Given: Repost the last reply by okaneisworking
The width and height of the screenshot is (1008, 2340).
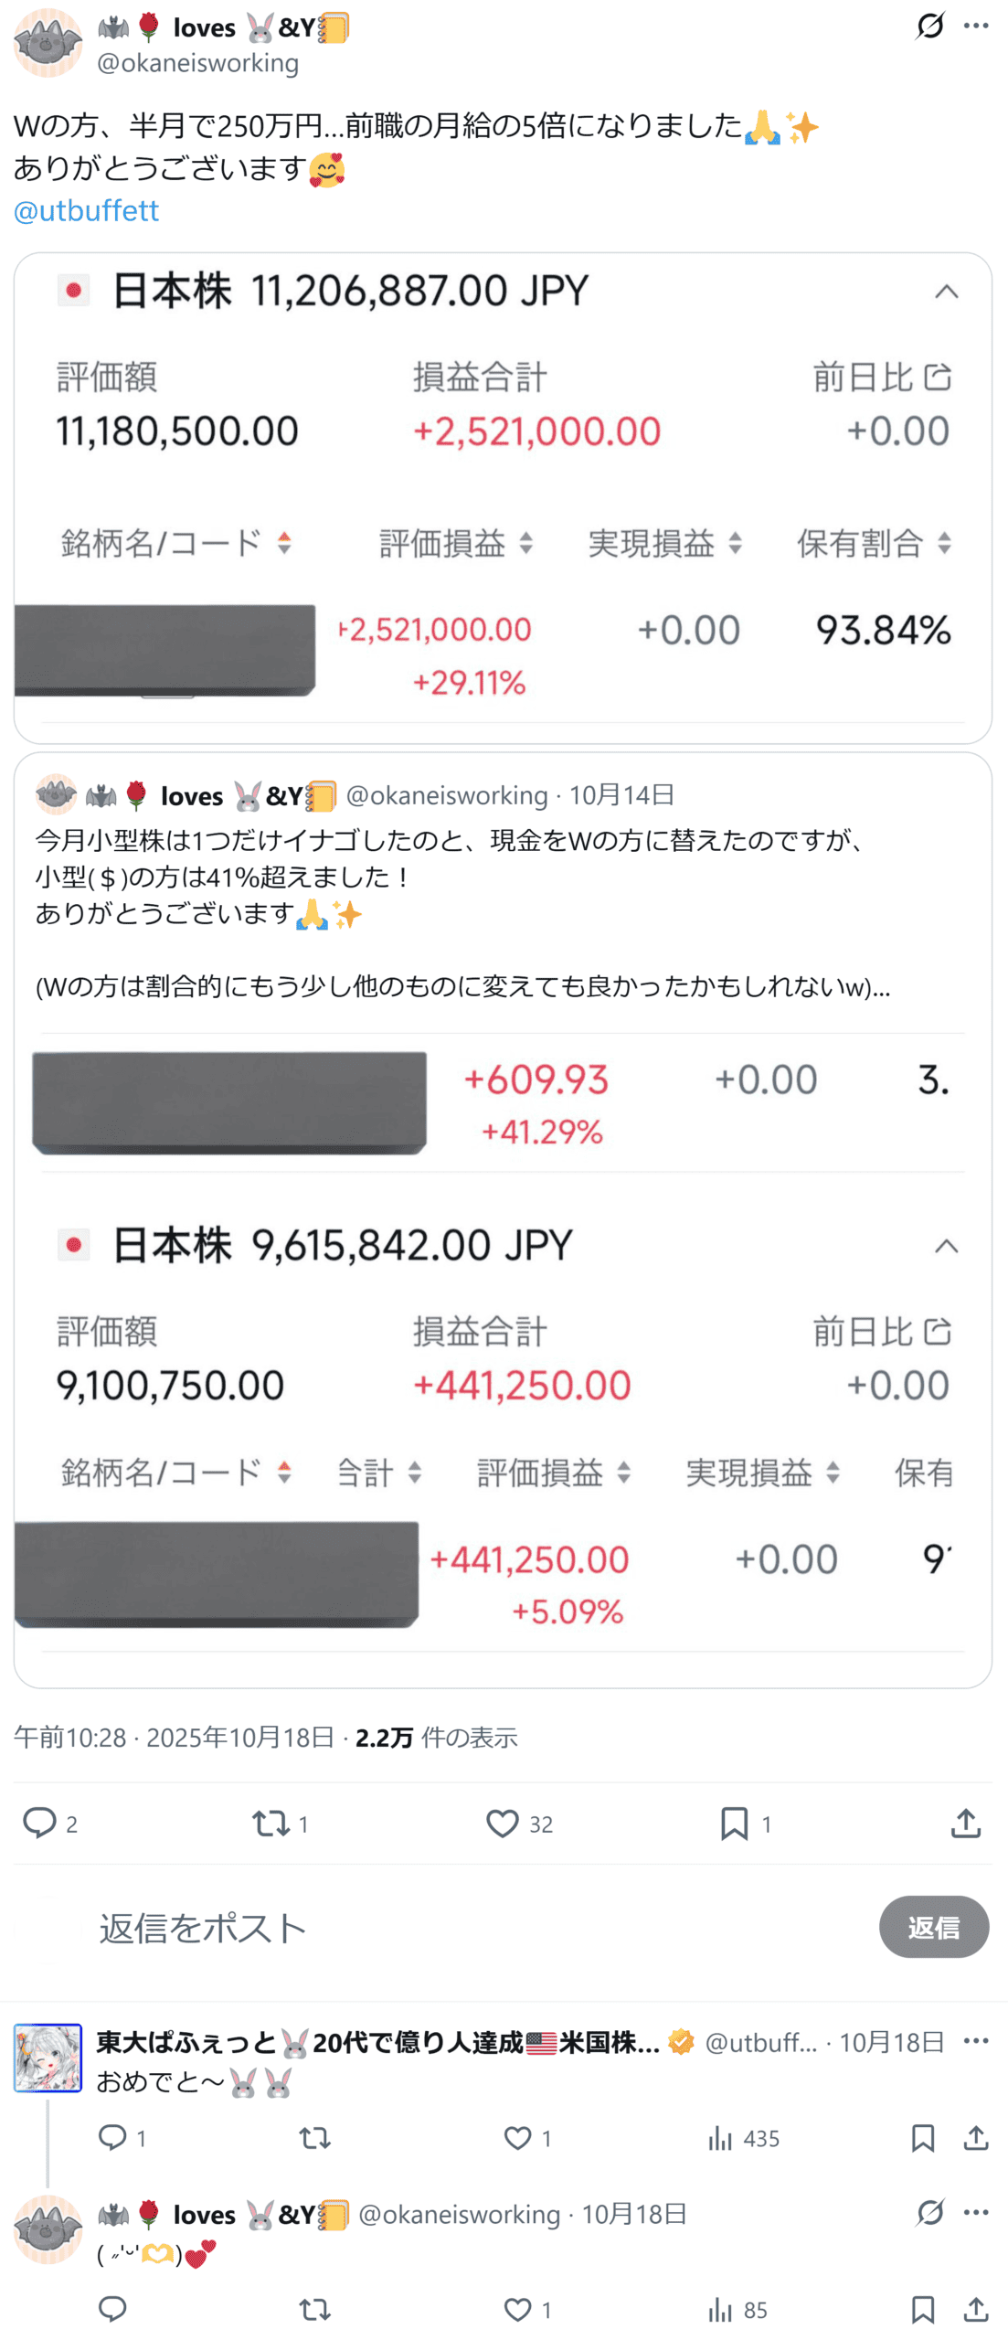Looking at the screenshot, I should [x=314, y=2309].
